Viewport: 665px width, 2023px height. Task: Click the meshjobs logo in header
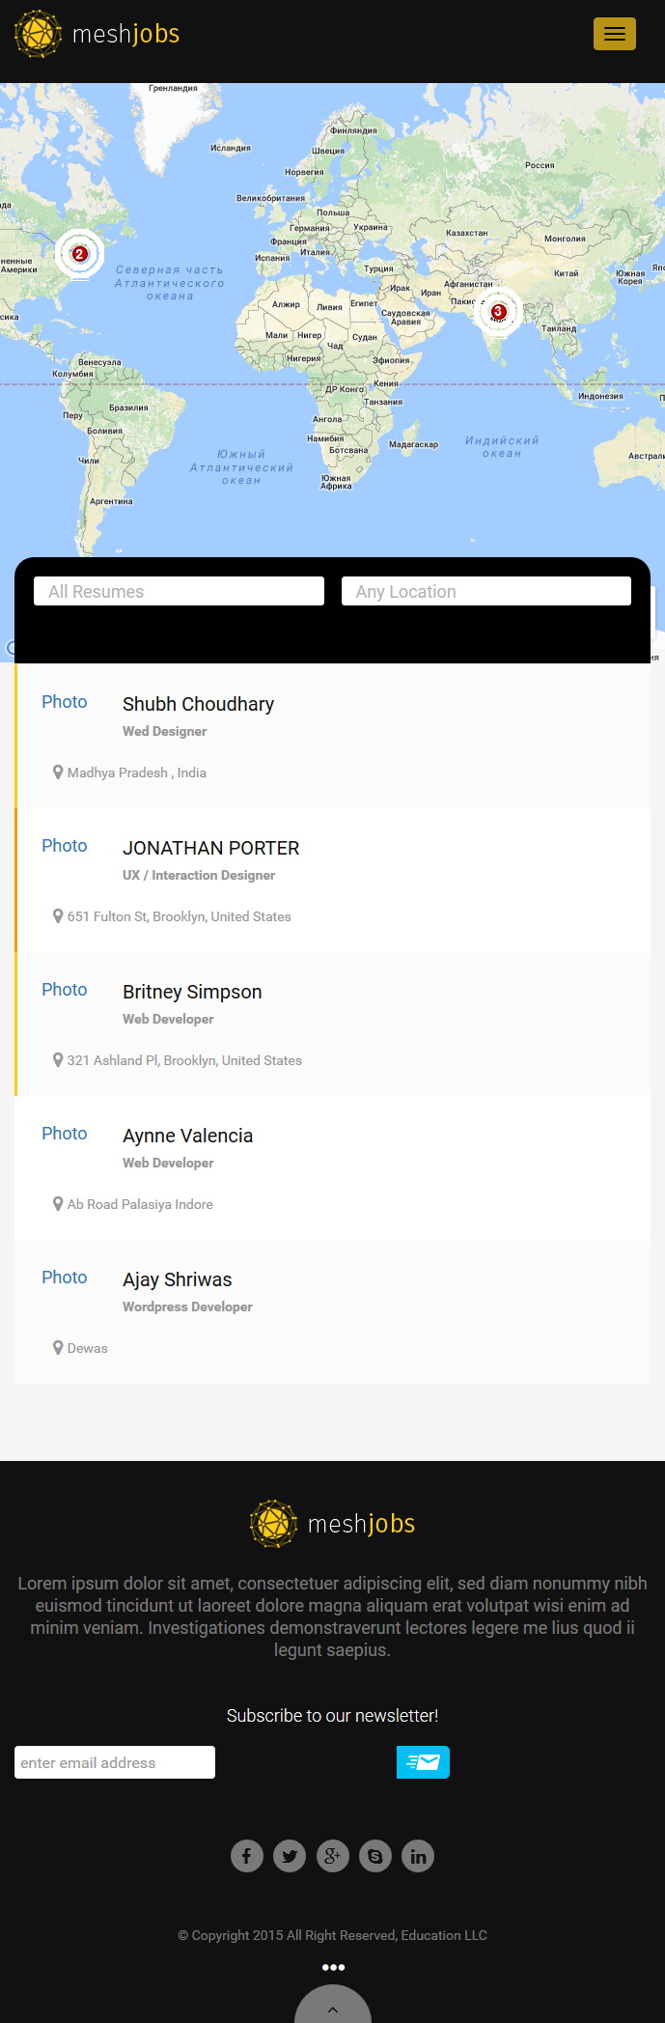tap(97, 34)
